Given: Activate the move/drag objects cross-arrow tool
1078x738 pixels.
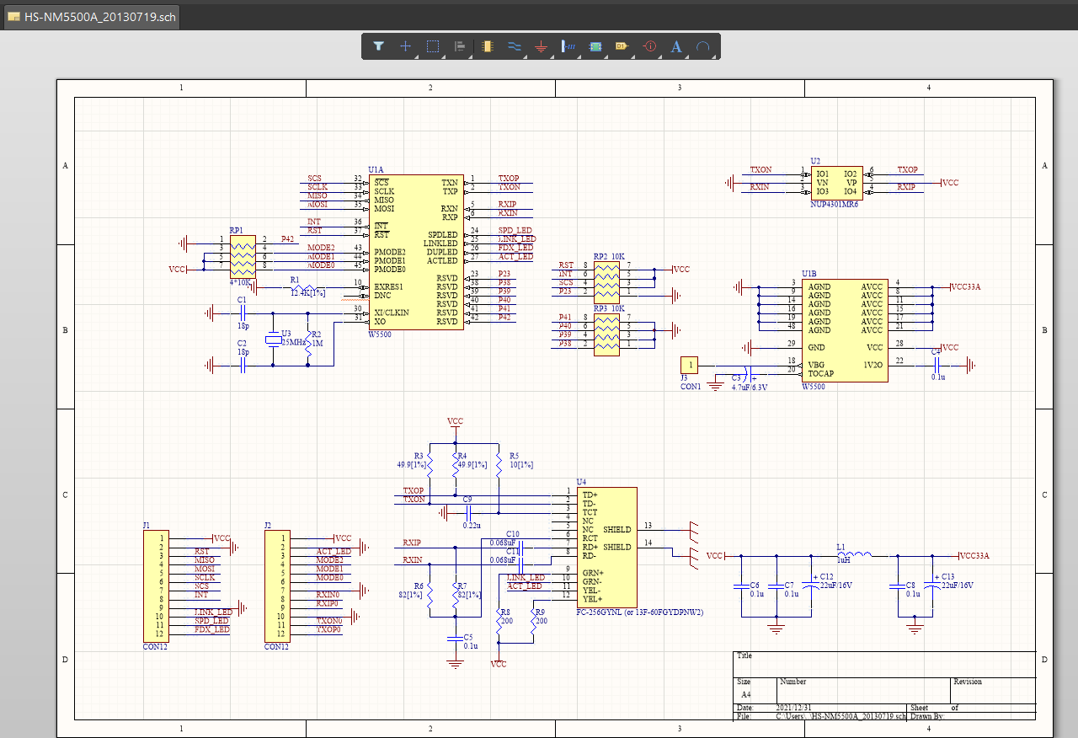Looking at the screenshot, I should (405, 46).
